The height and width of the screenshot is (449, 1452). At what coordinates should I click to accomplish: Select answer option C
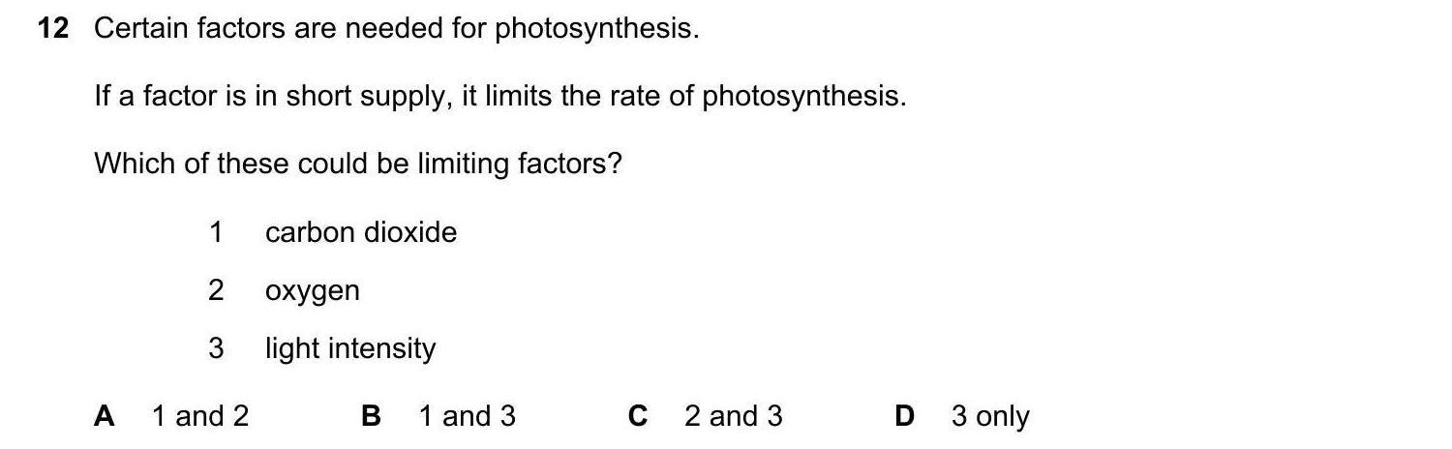pyautogui.click(x=637, y=416)
